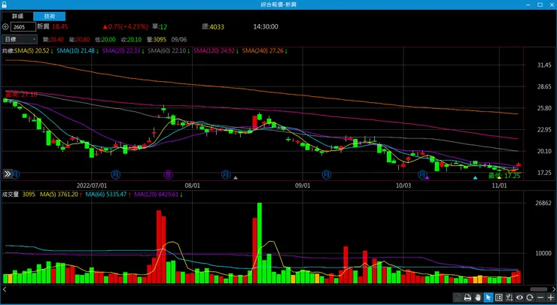The height and width of the screenshot is (305, 557).
Task: Click the SMA(120) 24.92 indicator label
Action: click(215, 51)
